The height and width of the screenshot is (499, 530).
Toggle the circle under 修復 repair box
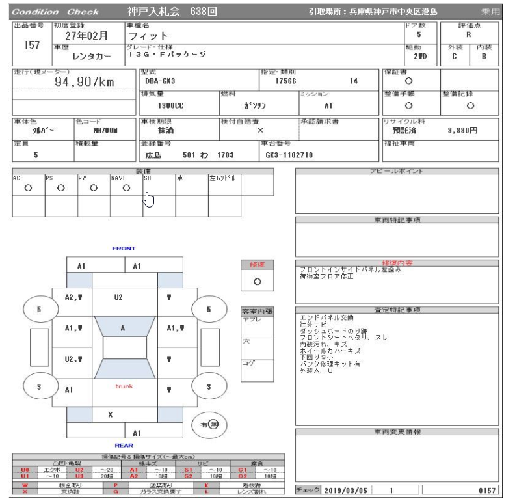[x=257, y=282]
